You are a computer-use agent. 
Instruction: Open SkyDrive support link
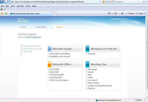(x=91, y=88)
